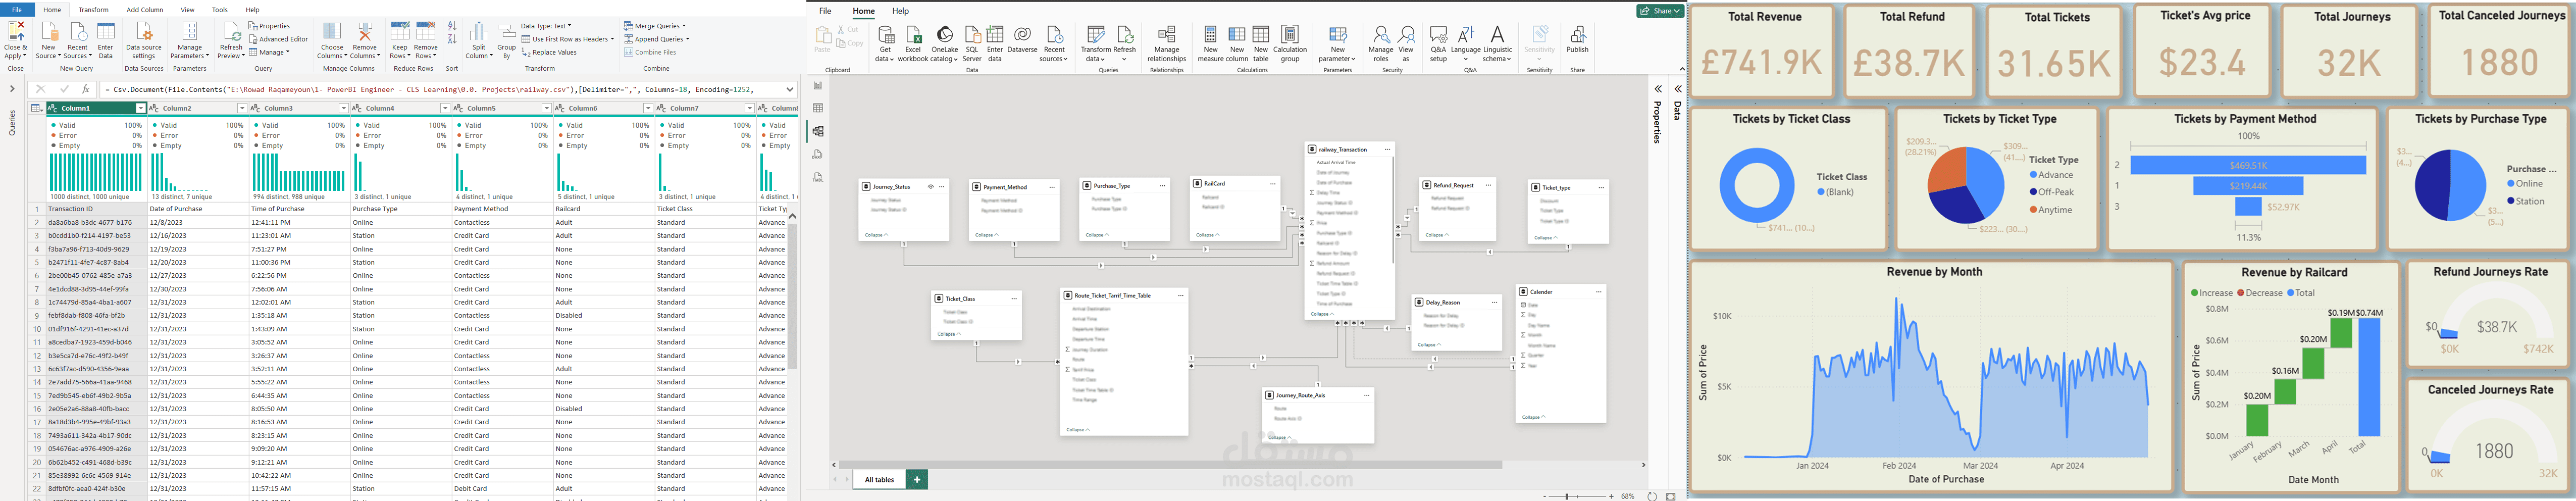Image resolution: width=2576 pixels, height=501 pixels.
Task: Switch to Table view in left rail
Action: 818,108
